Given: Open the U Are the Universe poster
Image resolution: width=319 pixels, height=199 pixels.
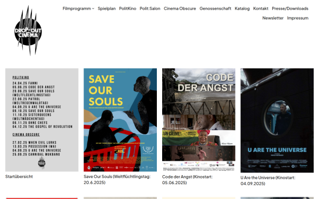Looking at the screenshot, I should [x=277, y=120].
